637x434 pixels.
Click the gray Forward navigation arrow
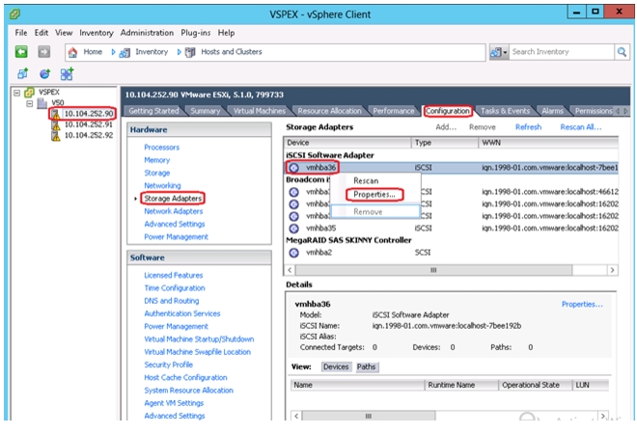point(43,51)
